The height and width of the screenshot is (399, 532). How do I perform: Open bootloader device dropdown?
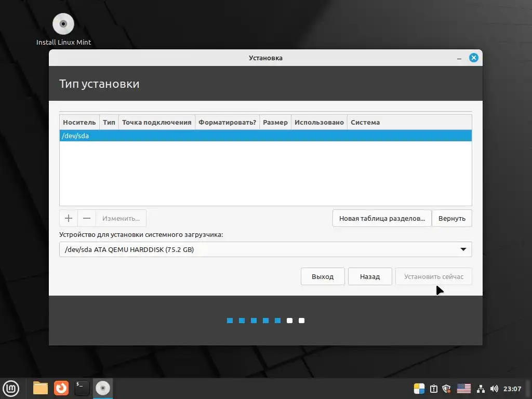(265, 249)
